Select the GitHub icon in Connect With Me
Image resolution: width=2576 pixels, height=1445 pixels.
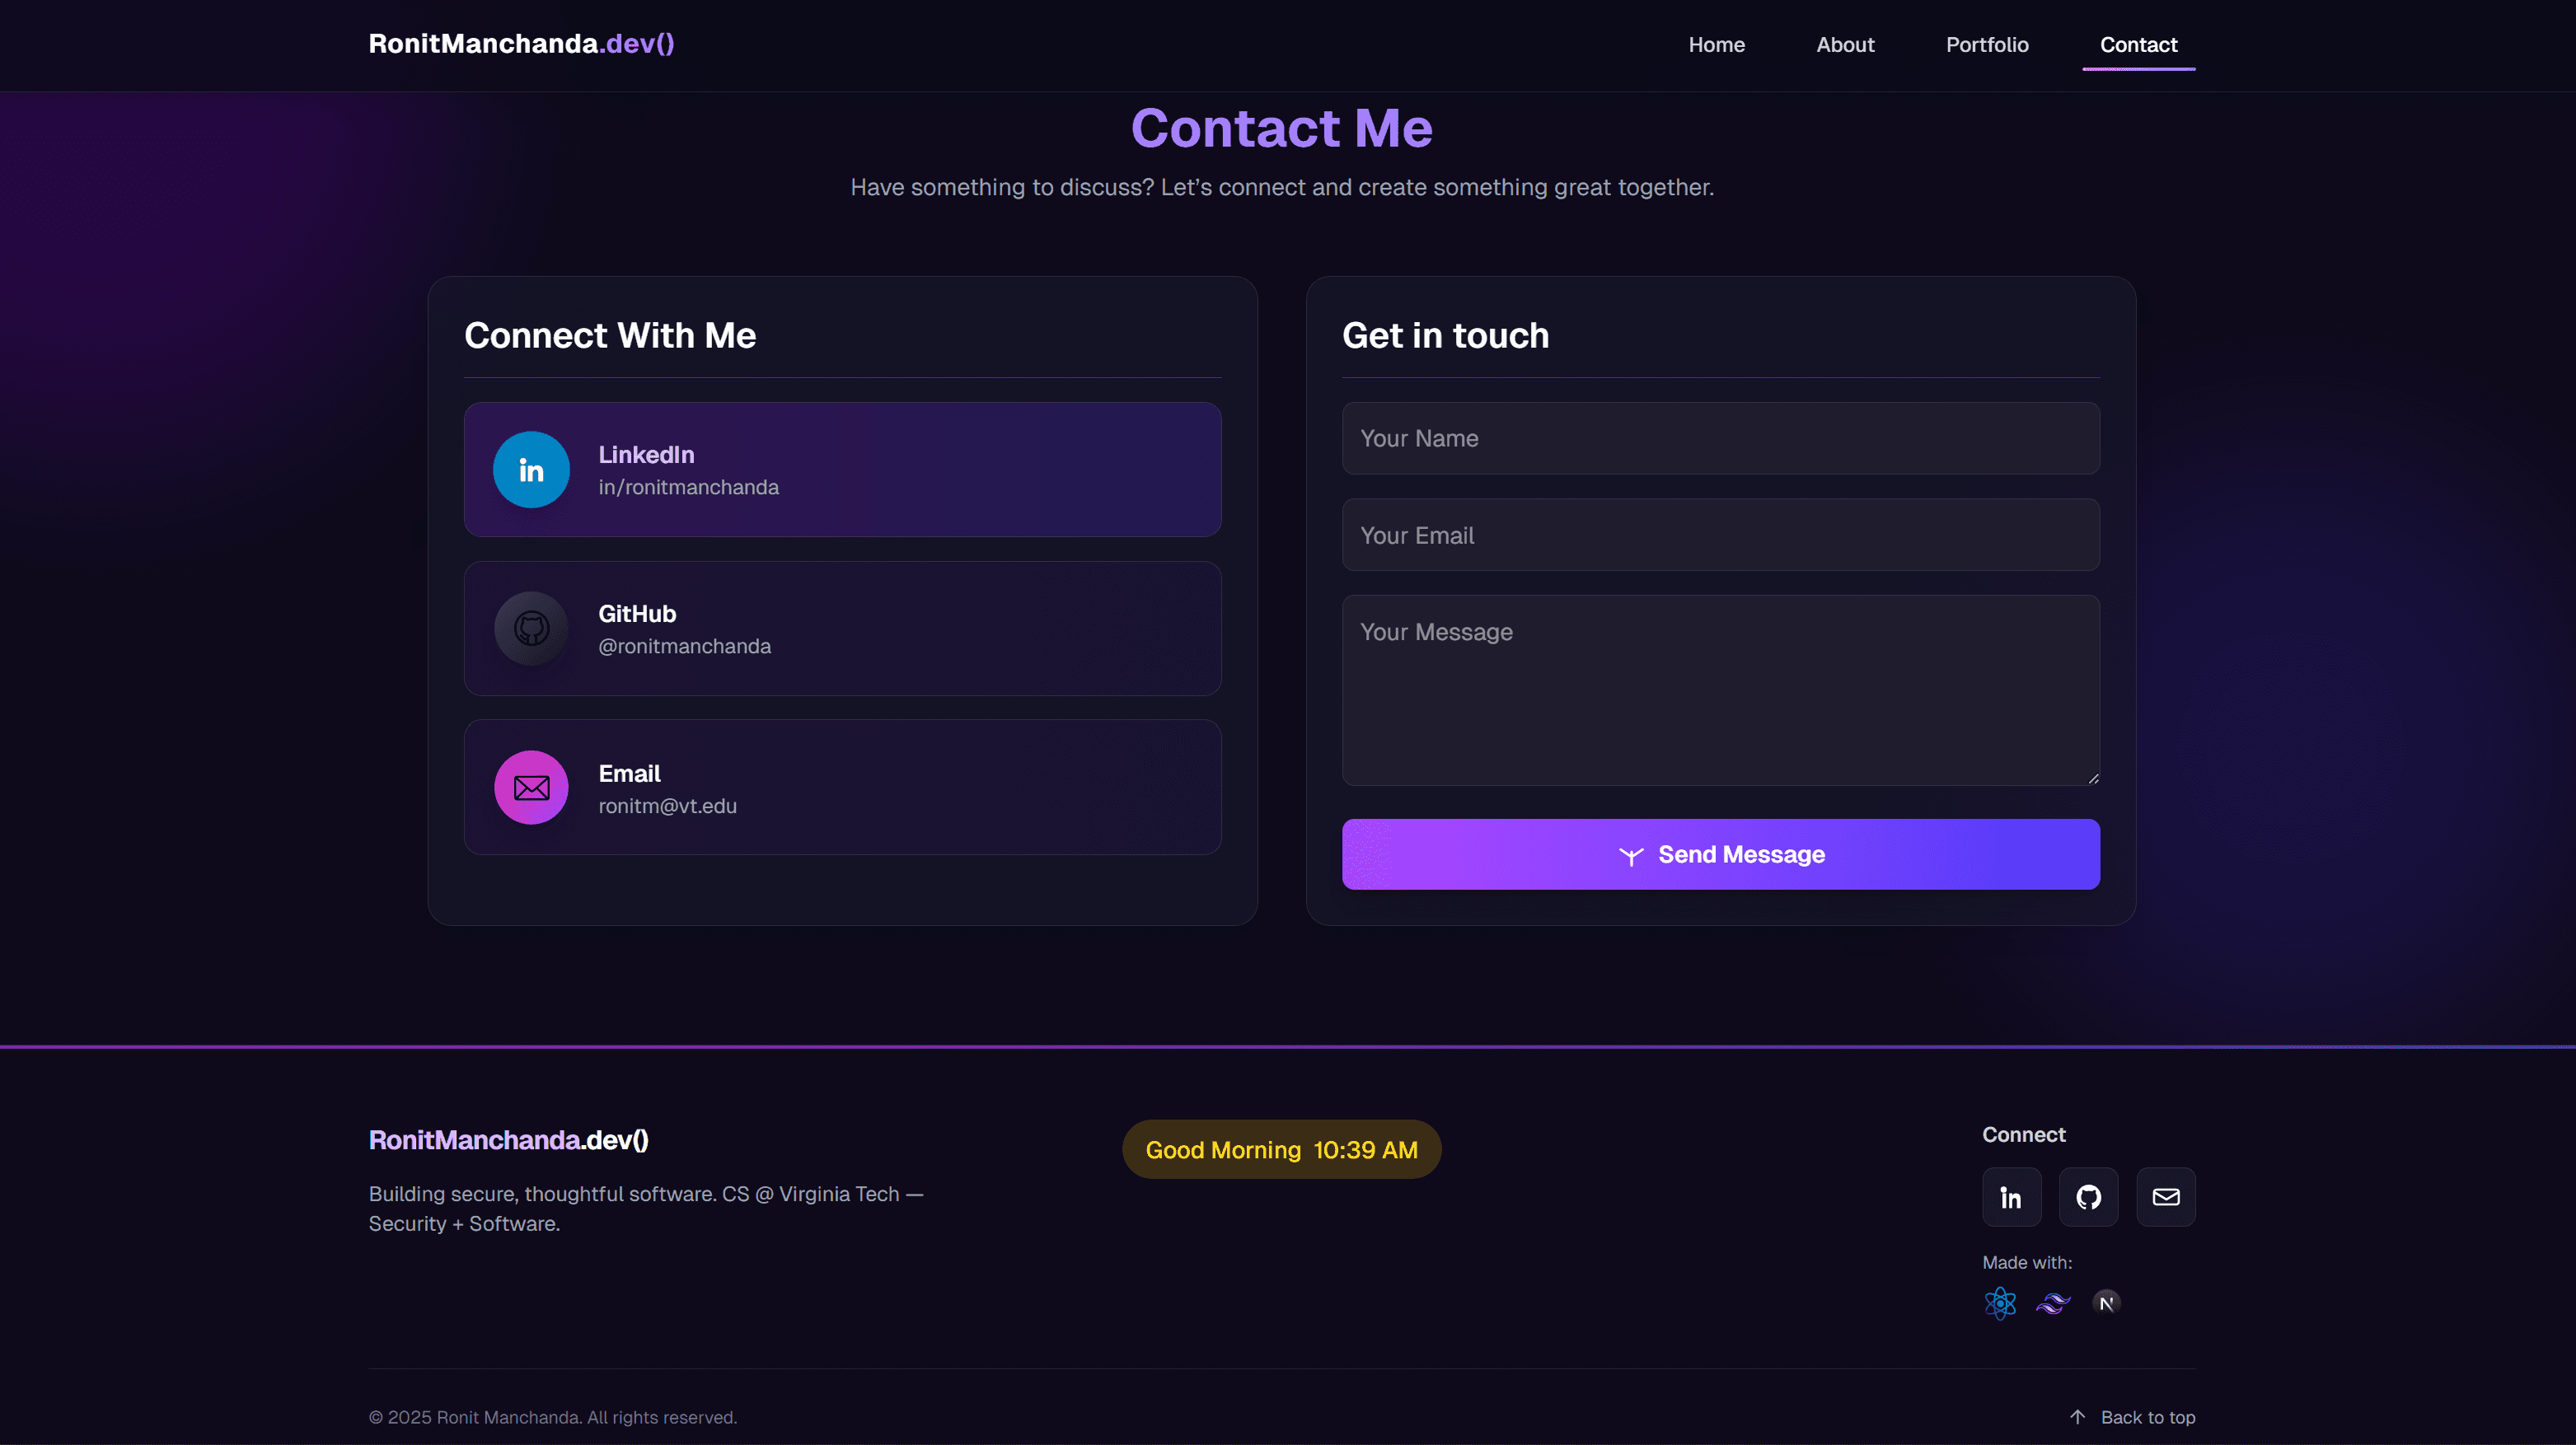[x=531, y=628]
